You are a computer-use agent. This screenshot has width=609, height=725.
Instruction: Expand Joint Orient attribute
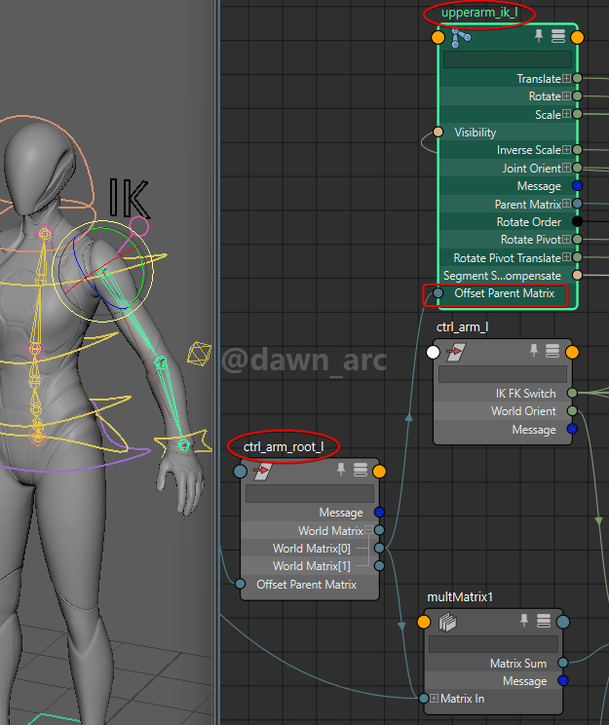pyautogui.click(x=566, y=168)
